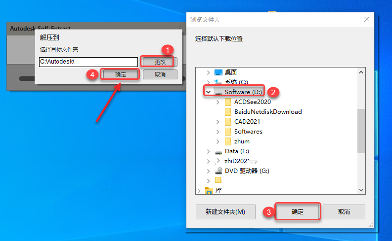Viewport: 392px width, 241px height.
Task: Select the CAD2021 folder icon
Action: pos(228,122)
